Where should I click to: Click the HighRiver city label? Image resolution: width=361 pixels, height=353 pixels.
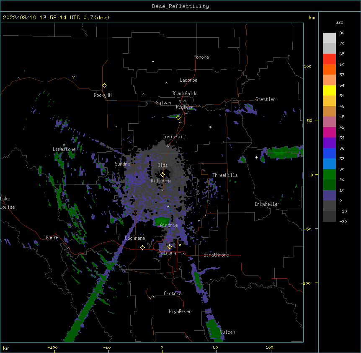(180, 311)
